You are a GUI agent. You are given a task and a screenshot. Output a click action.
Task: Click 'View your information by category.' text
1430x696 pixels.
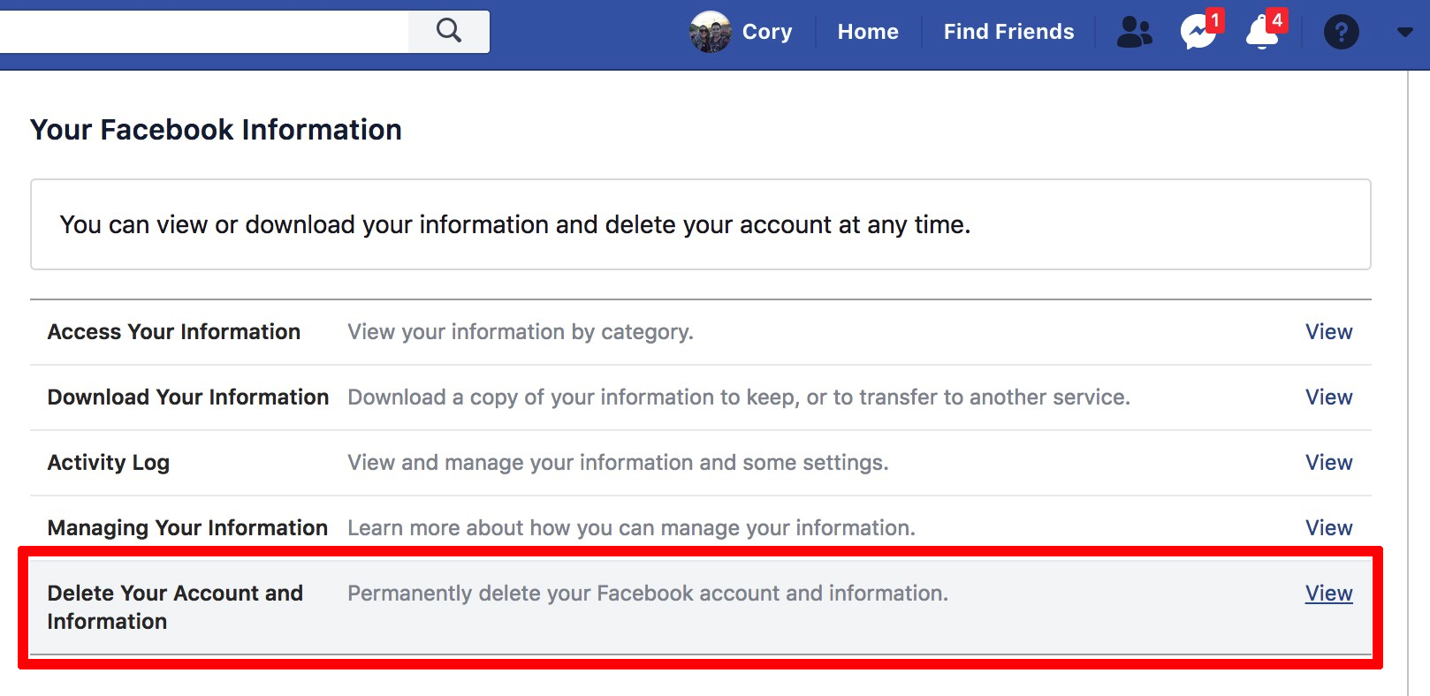tap(521, 332)
